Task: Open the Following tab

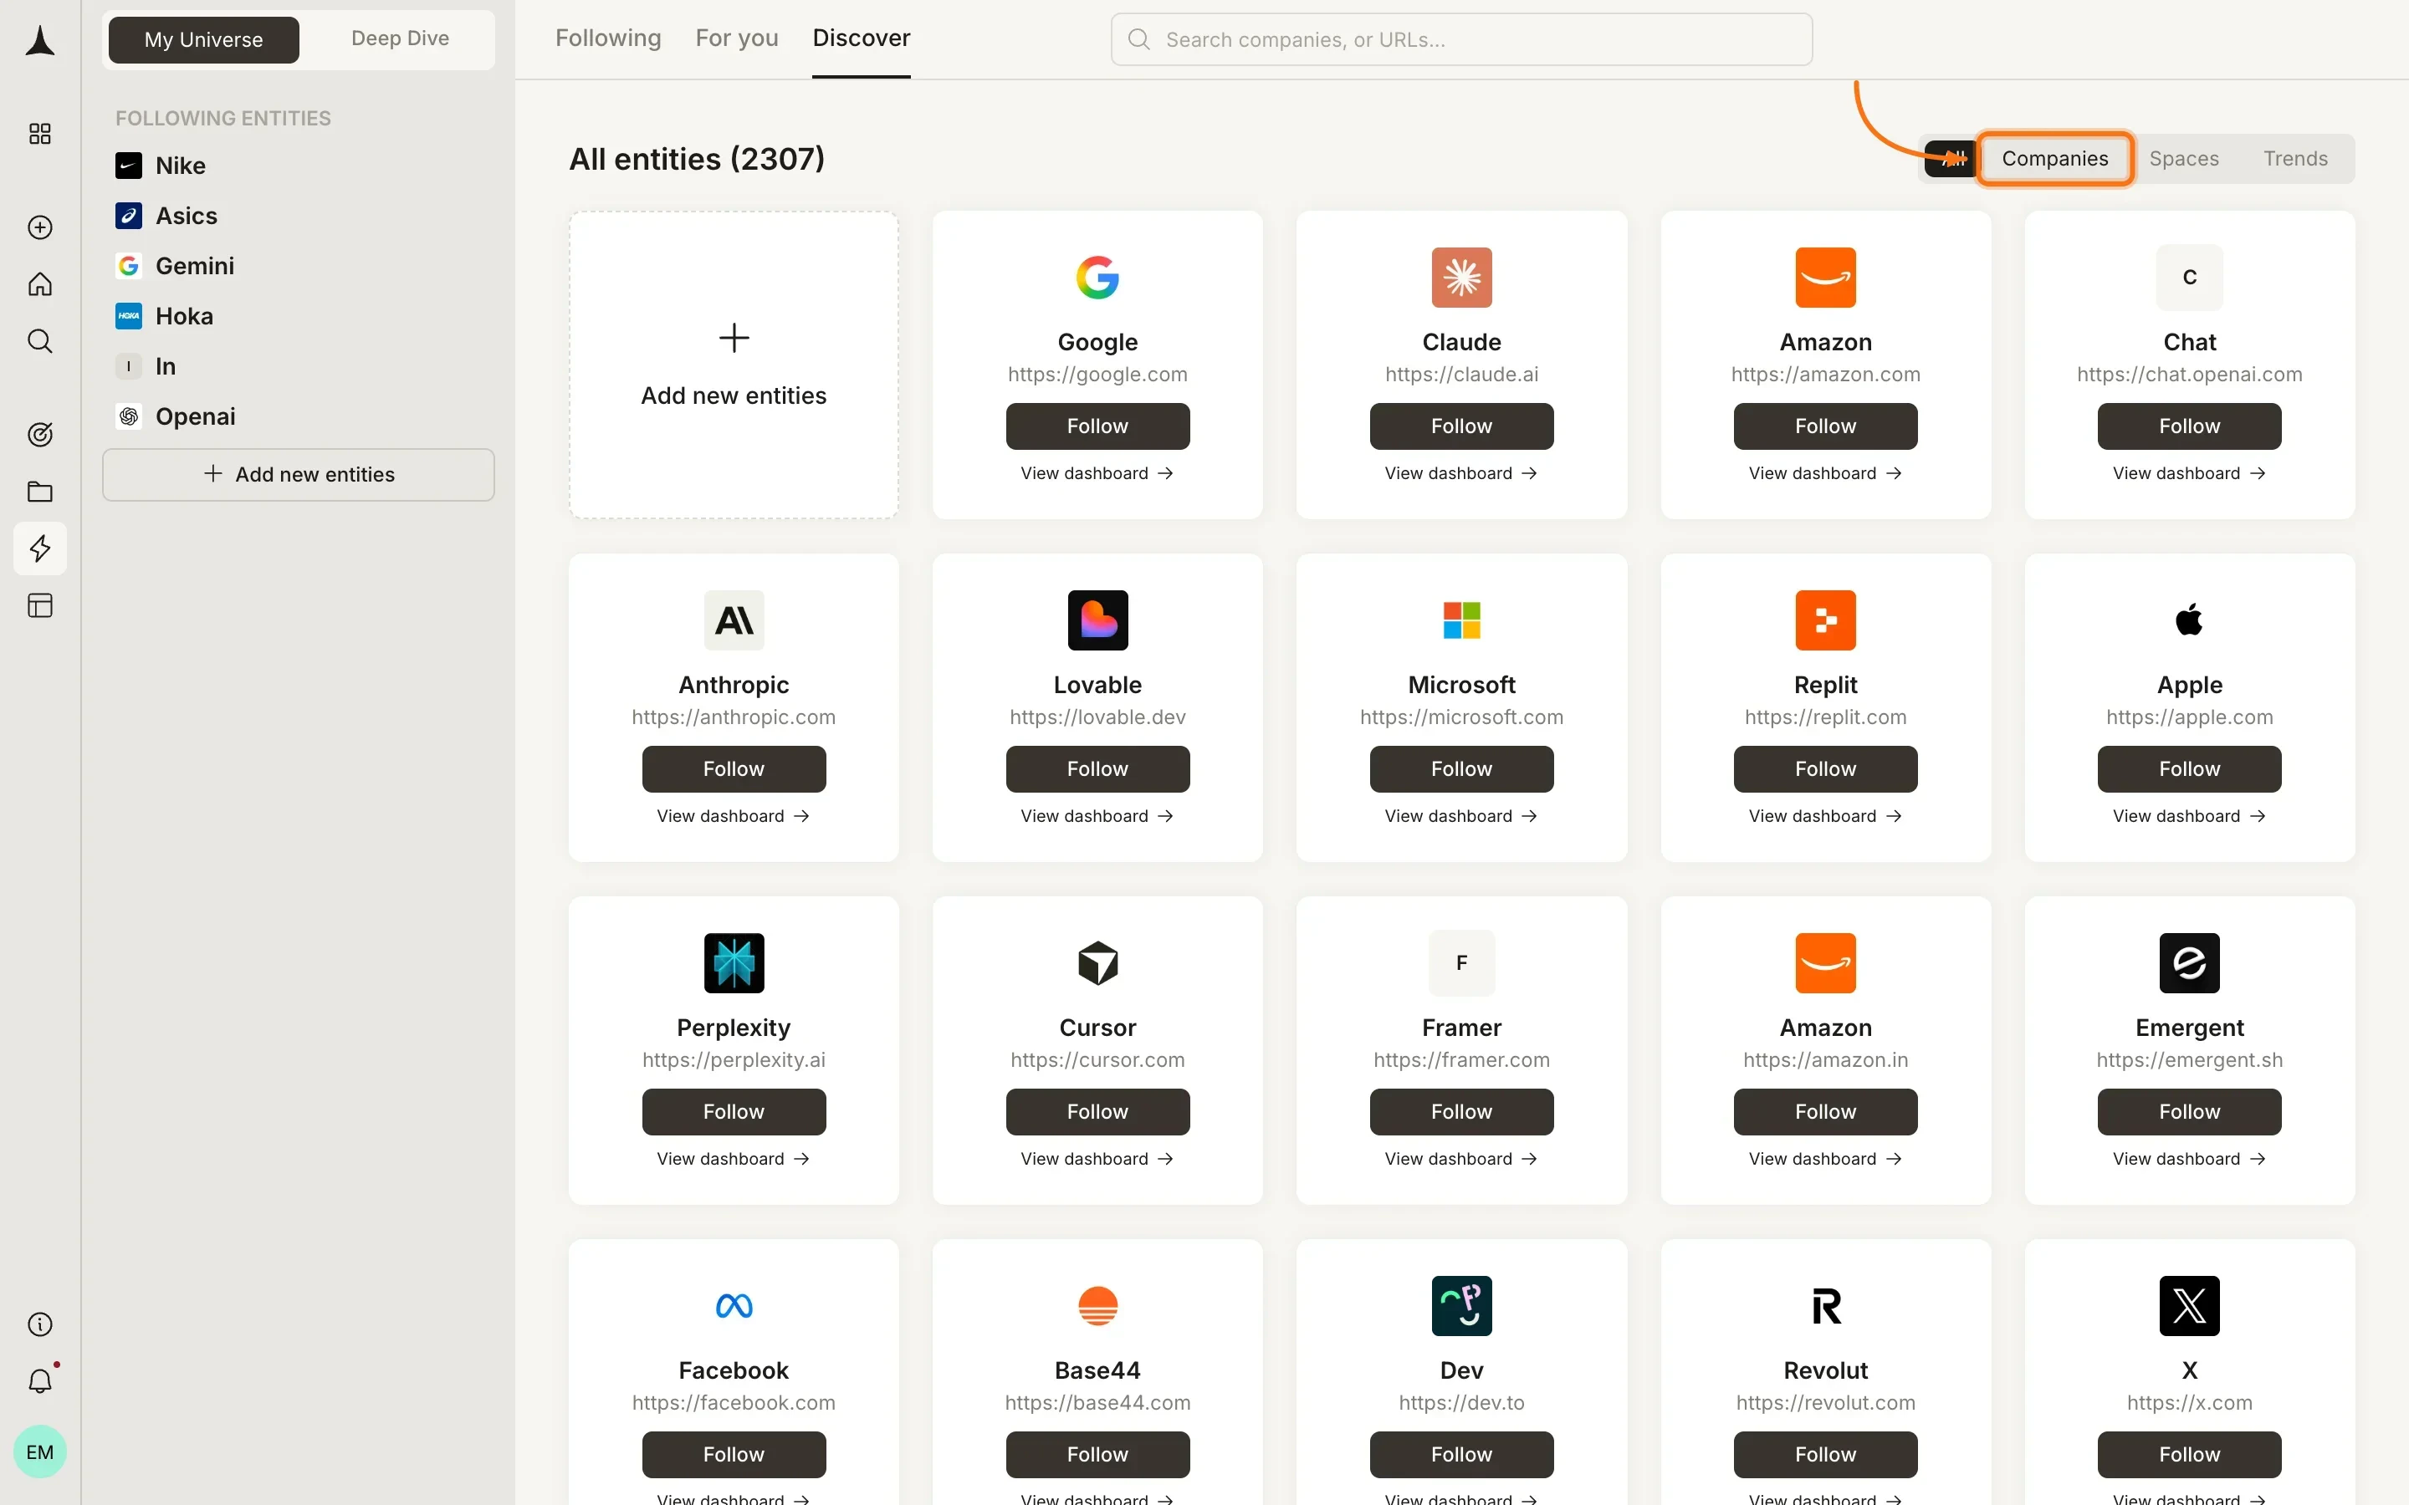Action: point(607,38)
